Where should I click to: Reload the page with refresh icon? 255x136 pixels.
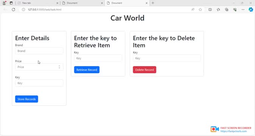[14, 9]
